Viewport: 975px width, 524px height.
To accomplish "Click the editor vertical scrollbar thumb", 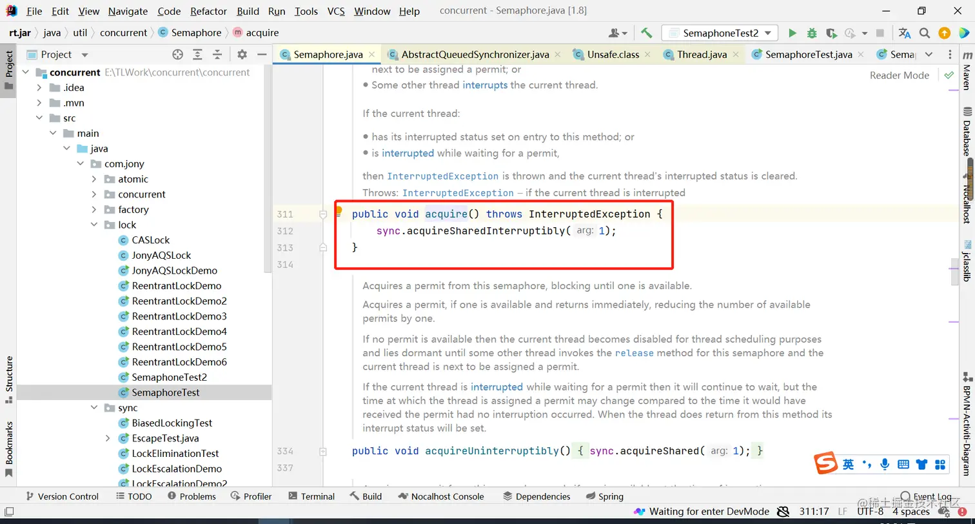I will click(954, 271).
